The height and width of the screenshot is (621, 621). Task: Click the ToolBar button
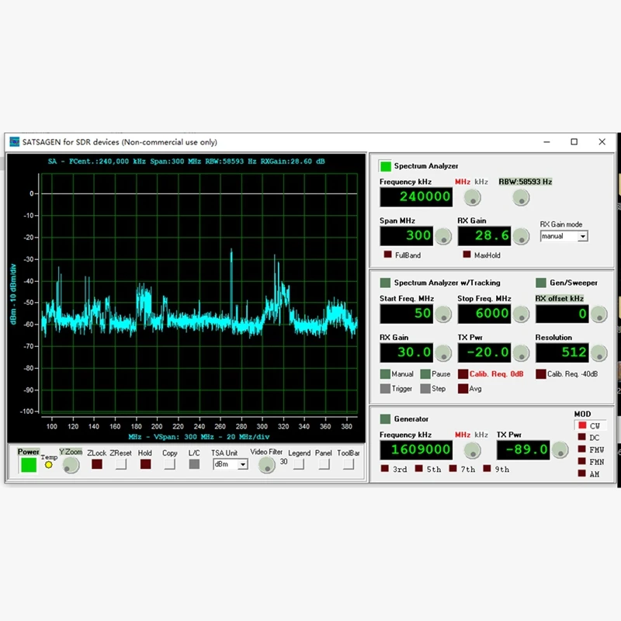(x=348, y=463)
